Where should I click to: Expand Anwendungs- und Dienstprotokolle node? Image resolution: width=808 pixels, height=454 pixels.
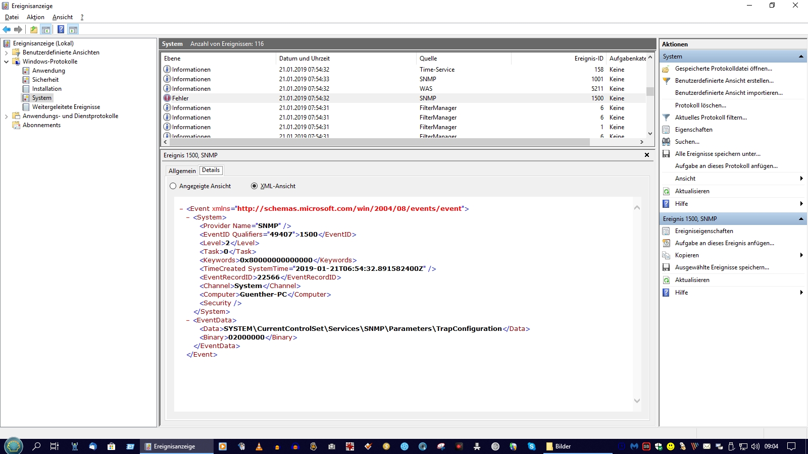[x=6, y=116]
